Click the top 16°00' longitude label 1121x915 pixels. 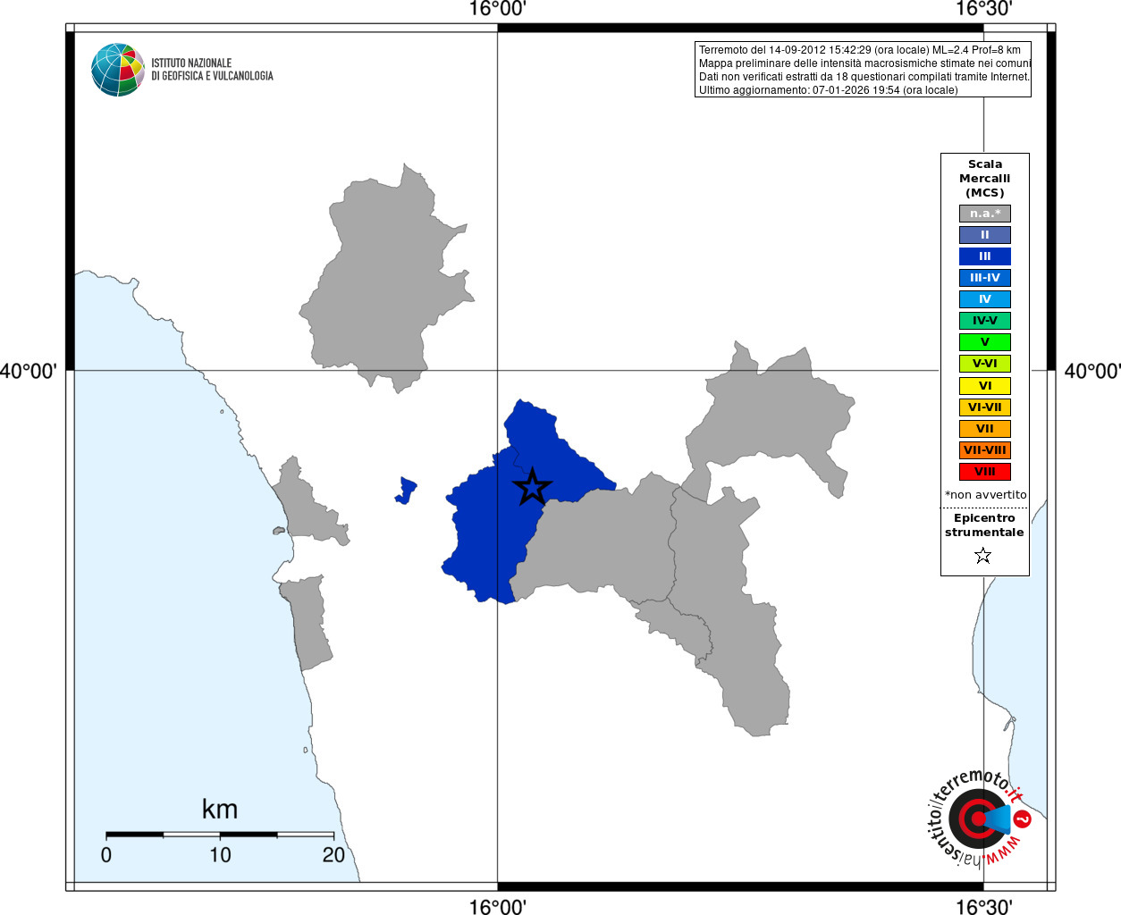(498, 9)
